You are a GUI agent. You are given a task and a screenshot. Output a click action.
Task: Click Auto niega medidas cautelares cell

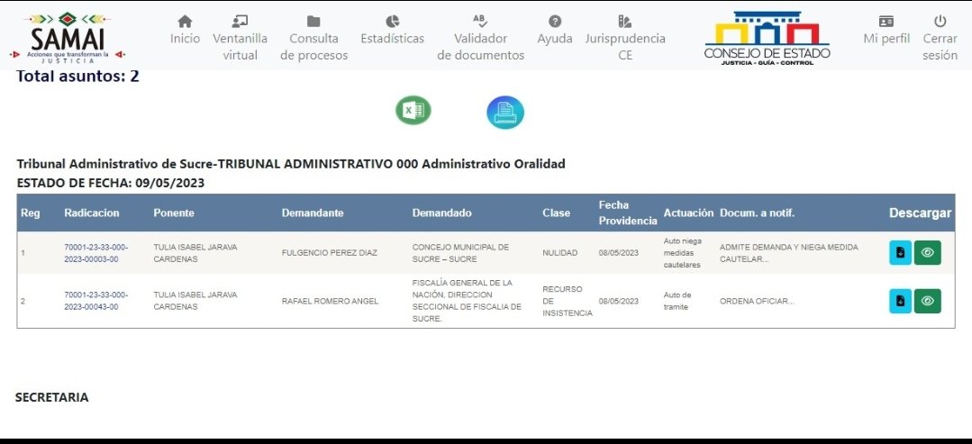682,252
